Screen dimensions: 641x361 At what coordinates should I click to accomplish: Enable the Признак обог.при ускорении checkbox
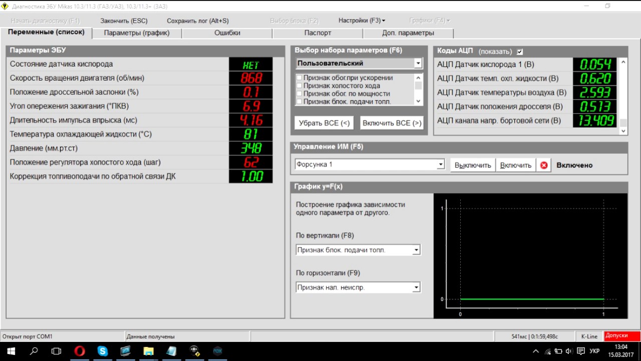pos(299,78)
